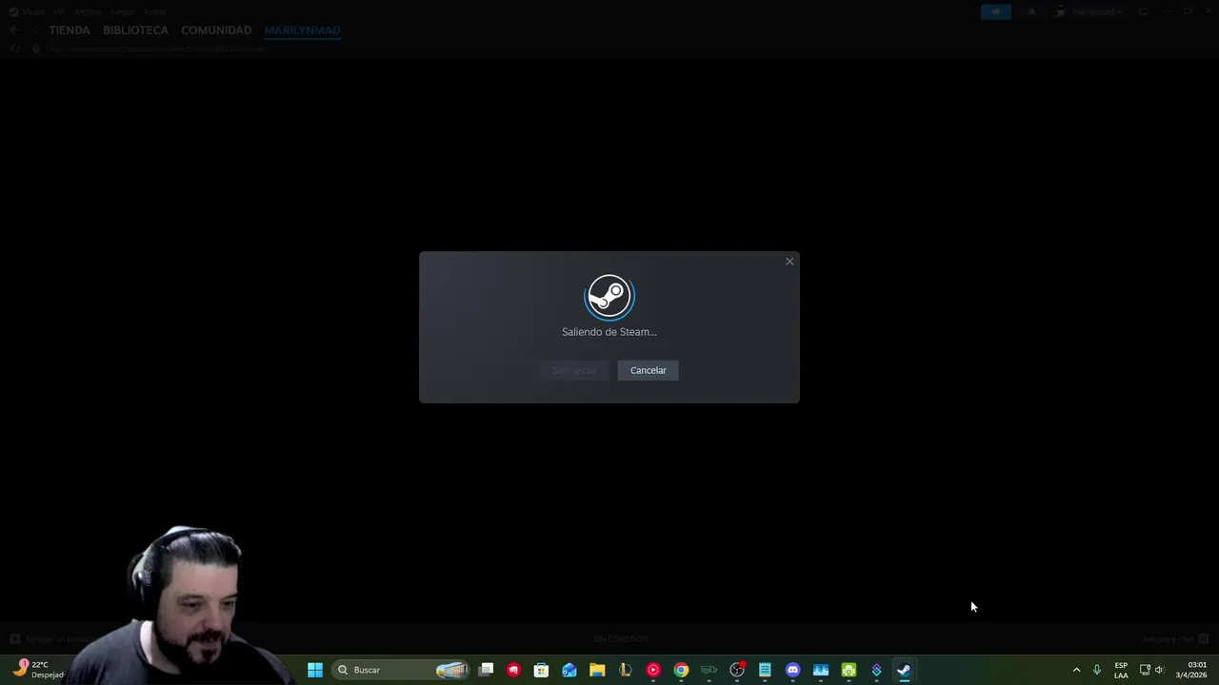Open the Notepad taskbar icon
The width and height of the screenshot is (1219, 685).
point(765,670)
